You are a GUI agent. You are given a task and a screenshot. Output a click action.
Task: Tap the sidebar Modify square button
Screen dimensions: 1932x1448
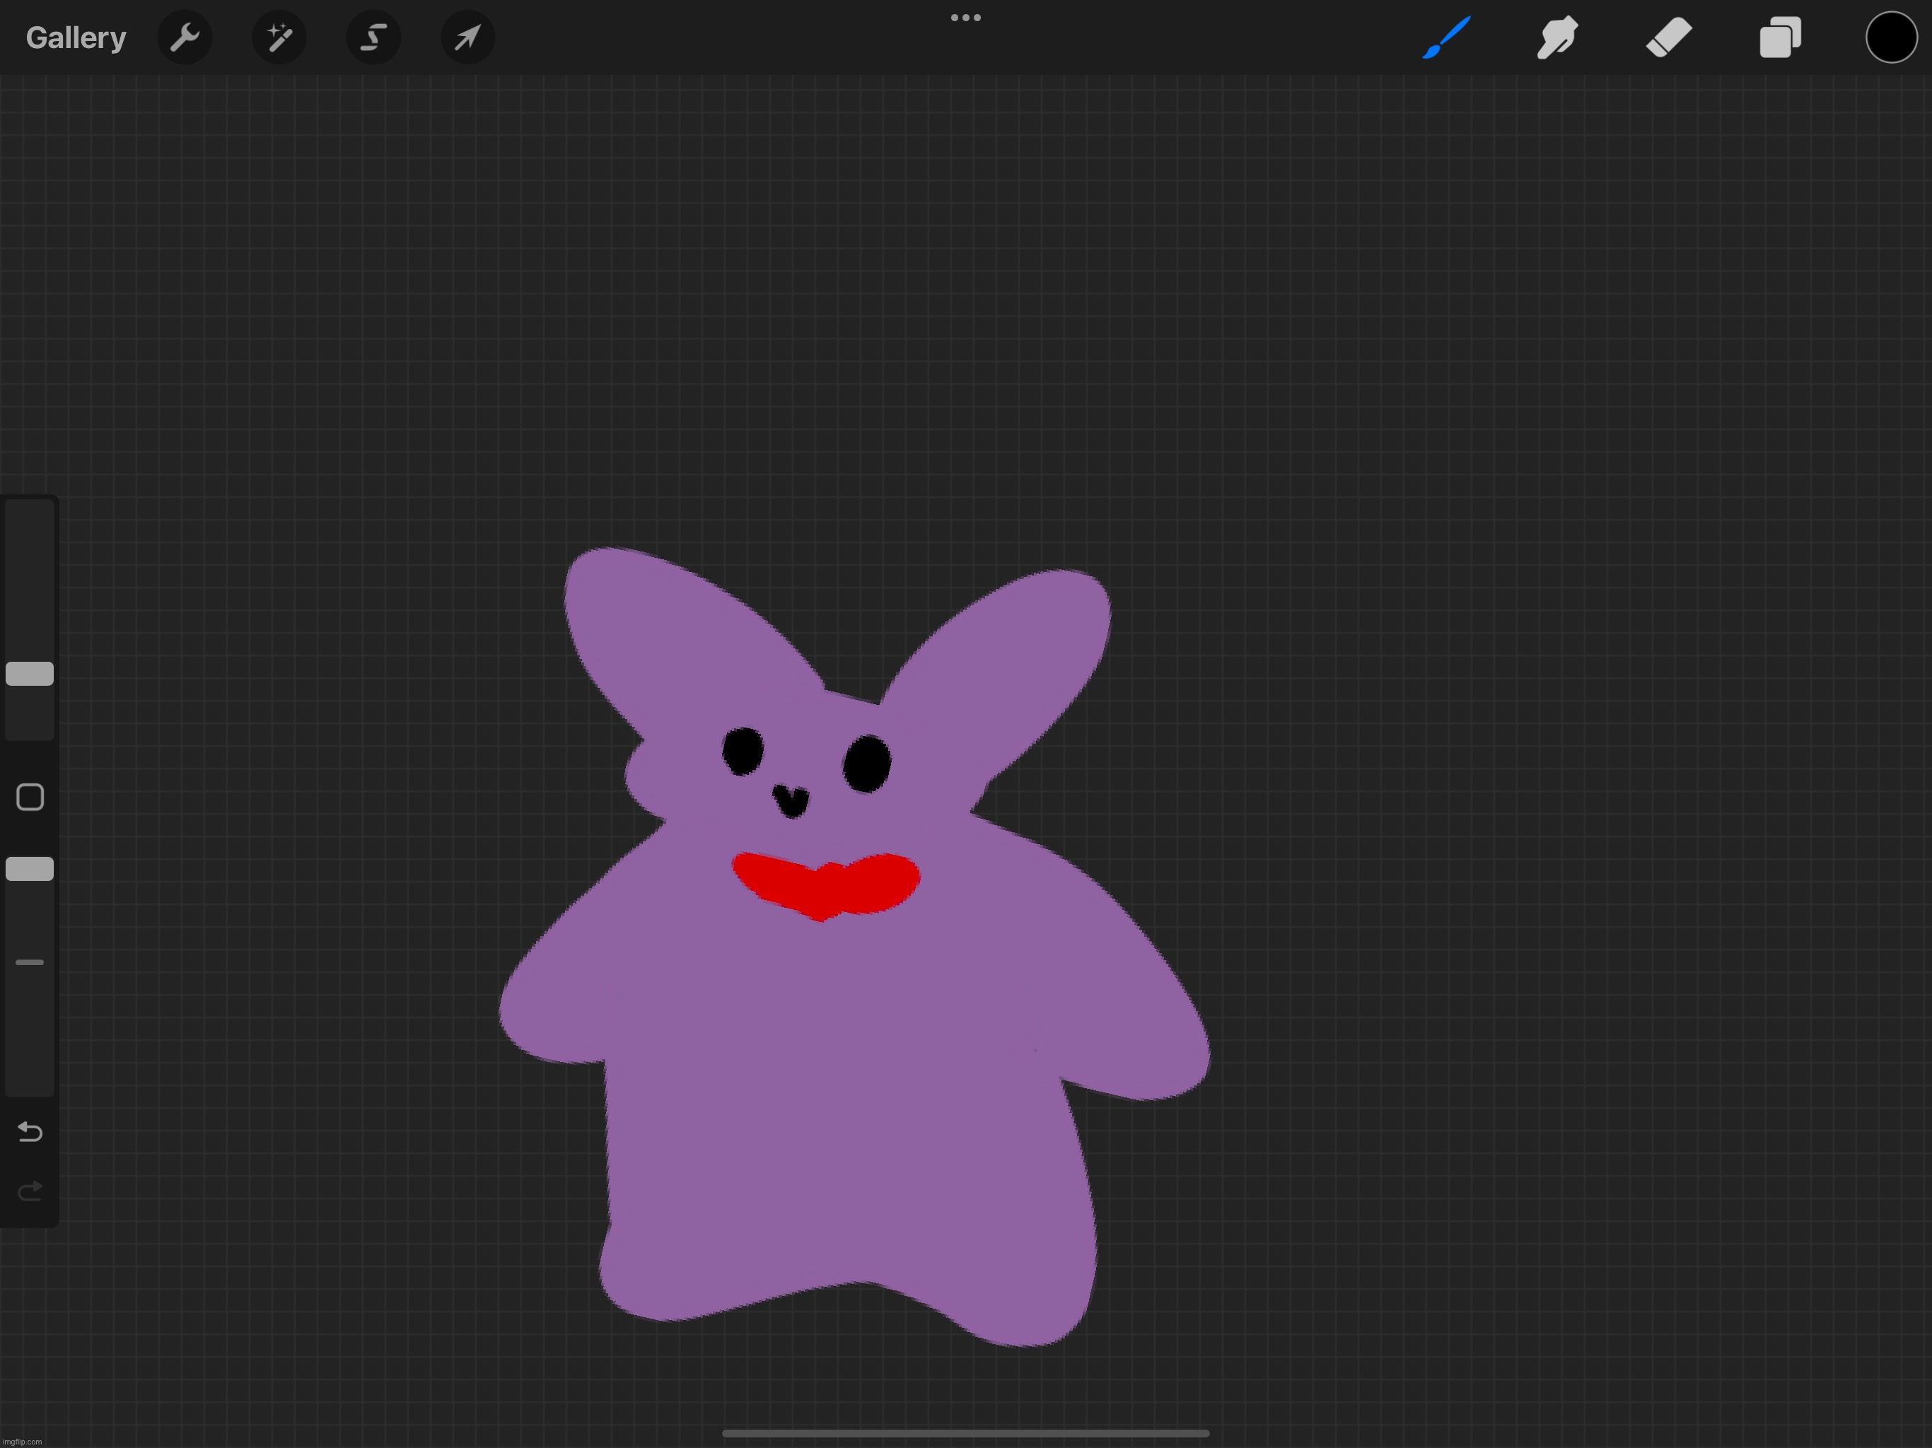30,797
